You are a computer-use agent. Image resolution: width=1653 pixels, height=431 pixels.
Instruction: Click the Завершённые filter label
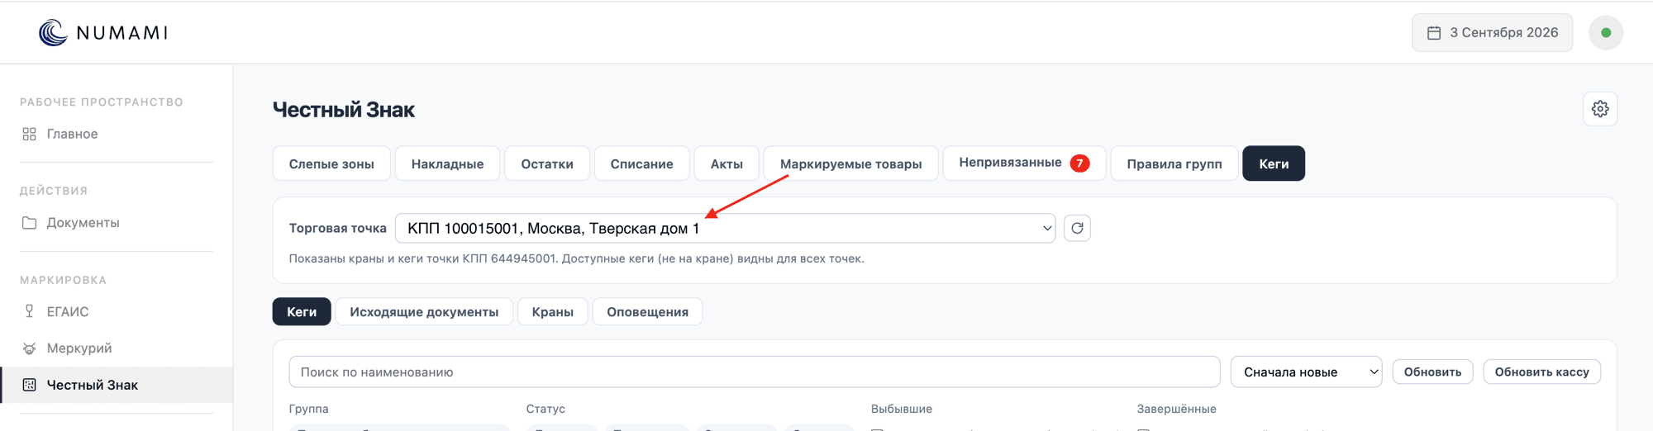[1176, 409]
